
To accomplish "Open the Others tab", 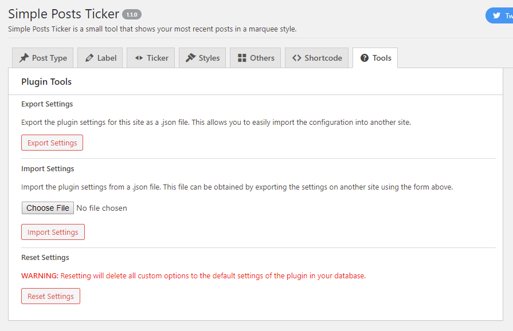I will 255,58.
